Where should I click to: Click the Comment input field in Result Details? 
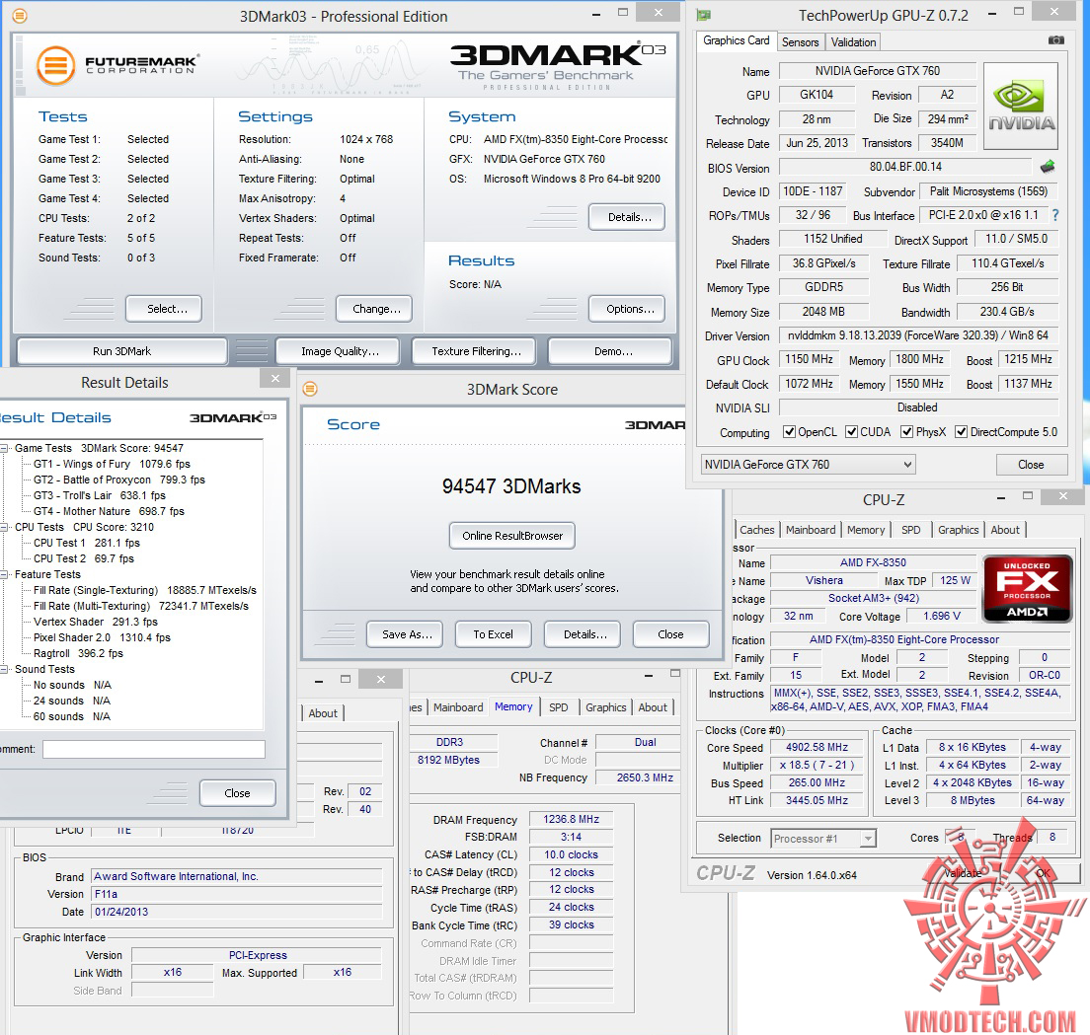click(x=154, y=749)
